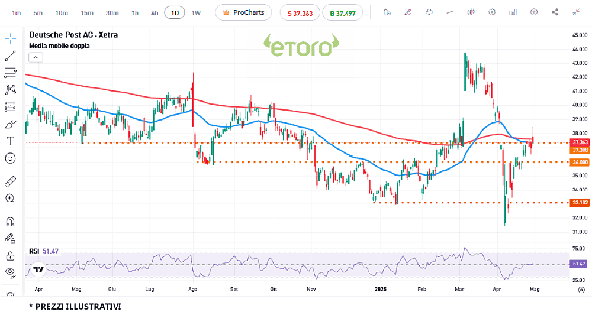Screen dimensions: 592x312
Task: Select the Media mobile doppia indicator label
Action: click(x=59, y=46)
